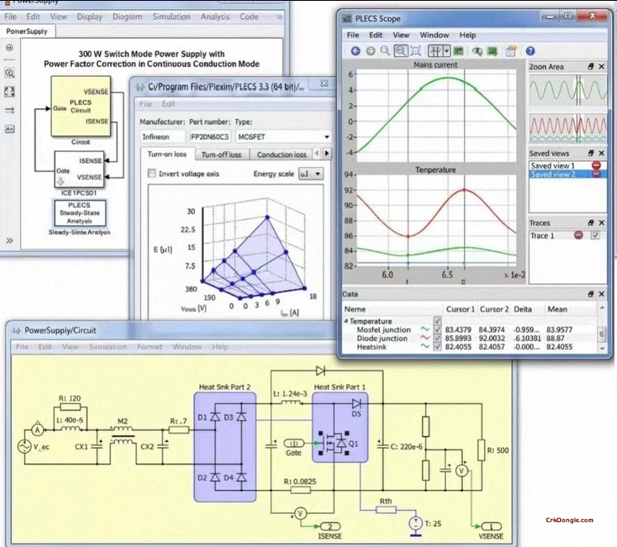Viewport: 617px width, 547px height.
Task: Click the mains current Zoom Area thumbnail
Action: (x=567, y=90)
